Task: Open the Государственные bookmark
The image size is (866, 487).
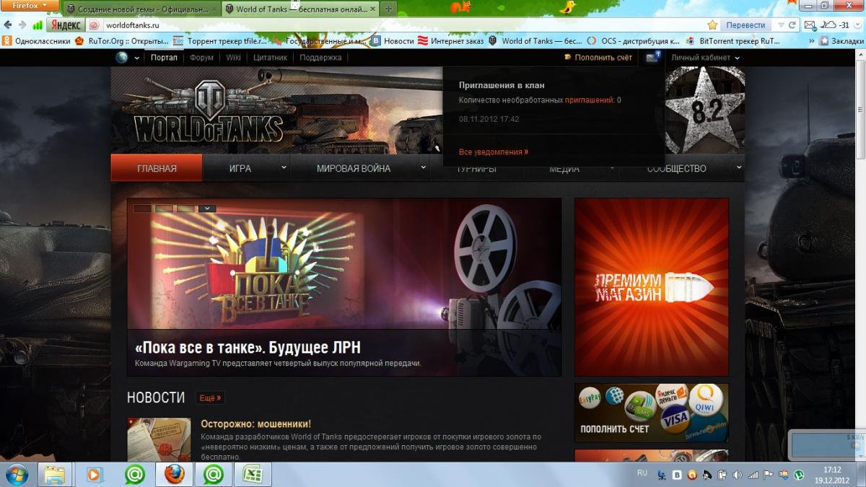Action: tap(319, 41)
